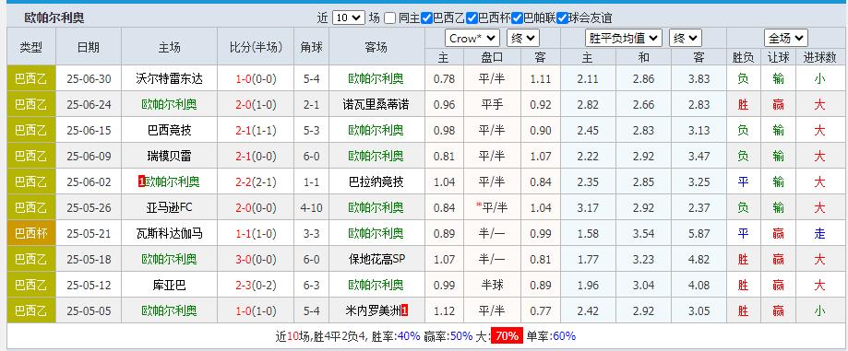Uncheck the 巴帕联 checkbox
Image resolution: width=848 pixels, height=351 pixels.
[x=517, y=18]
